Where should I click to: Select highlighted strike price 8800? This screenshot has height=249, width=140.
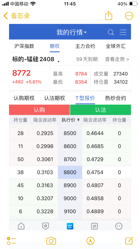70,172
